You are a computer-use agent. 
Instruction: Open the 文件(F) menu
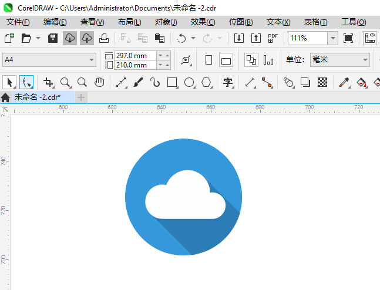coord(18,22)
